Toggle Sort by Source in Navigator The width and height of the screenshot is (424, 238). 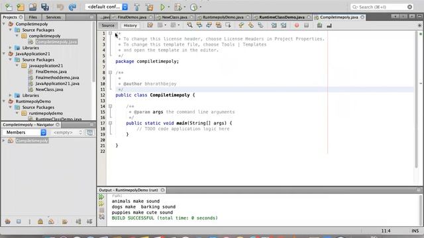[x=89, y=221]
